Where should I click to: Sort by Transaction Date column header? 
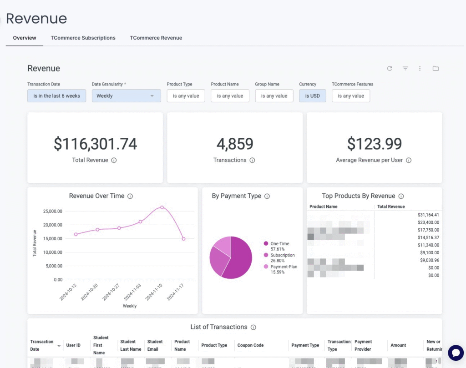coord(42,345)
